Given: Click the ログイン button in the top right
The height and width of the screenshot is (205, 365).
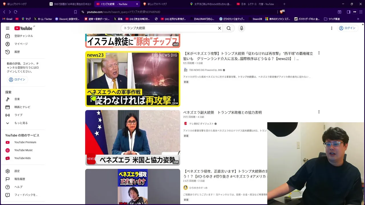Looking at the screenshot, I should click(x=347, y=28).
